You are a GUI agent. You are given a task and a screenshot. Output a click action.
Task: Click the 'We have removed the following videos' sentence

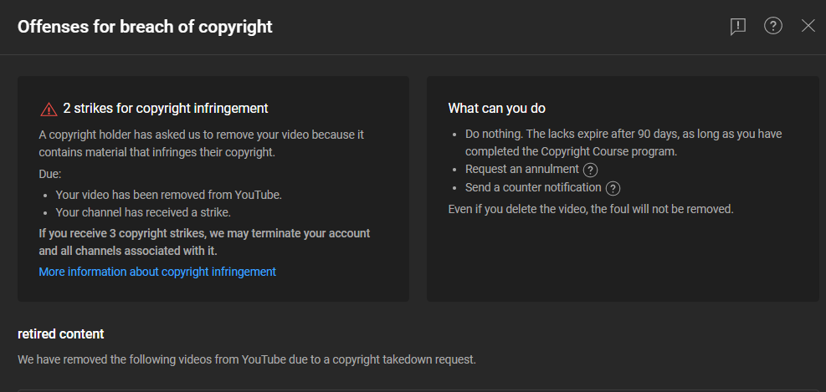point(247,360)
